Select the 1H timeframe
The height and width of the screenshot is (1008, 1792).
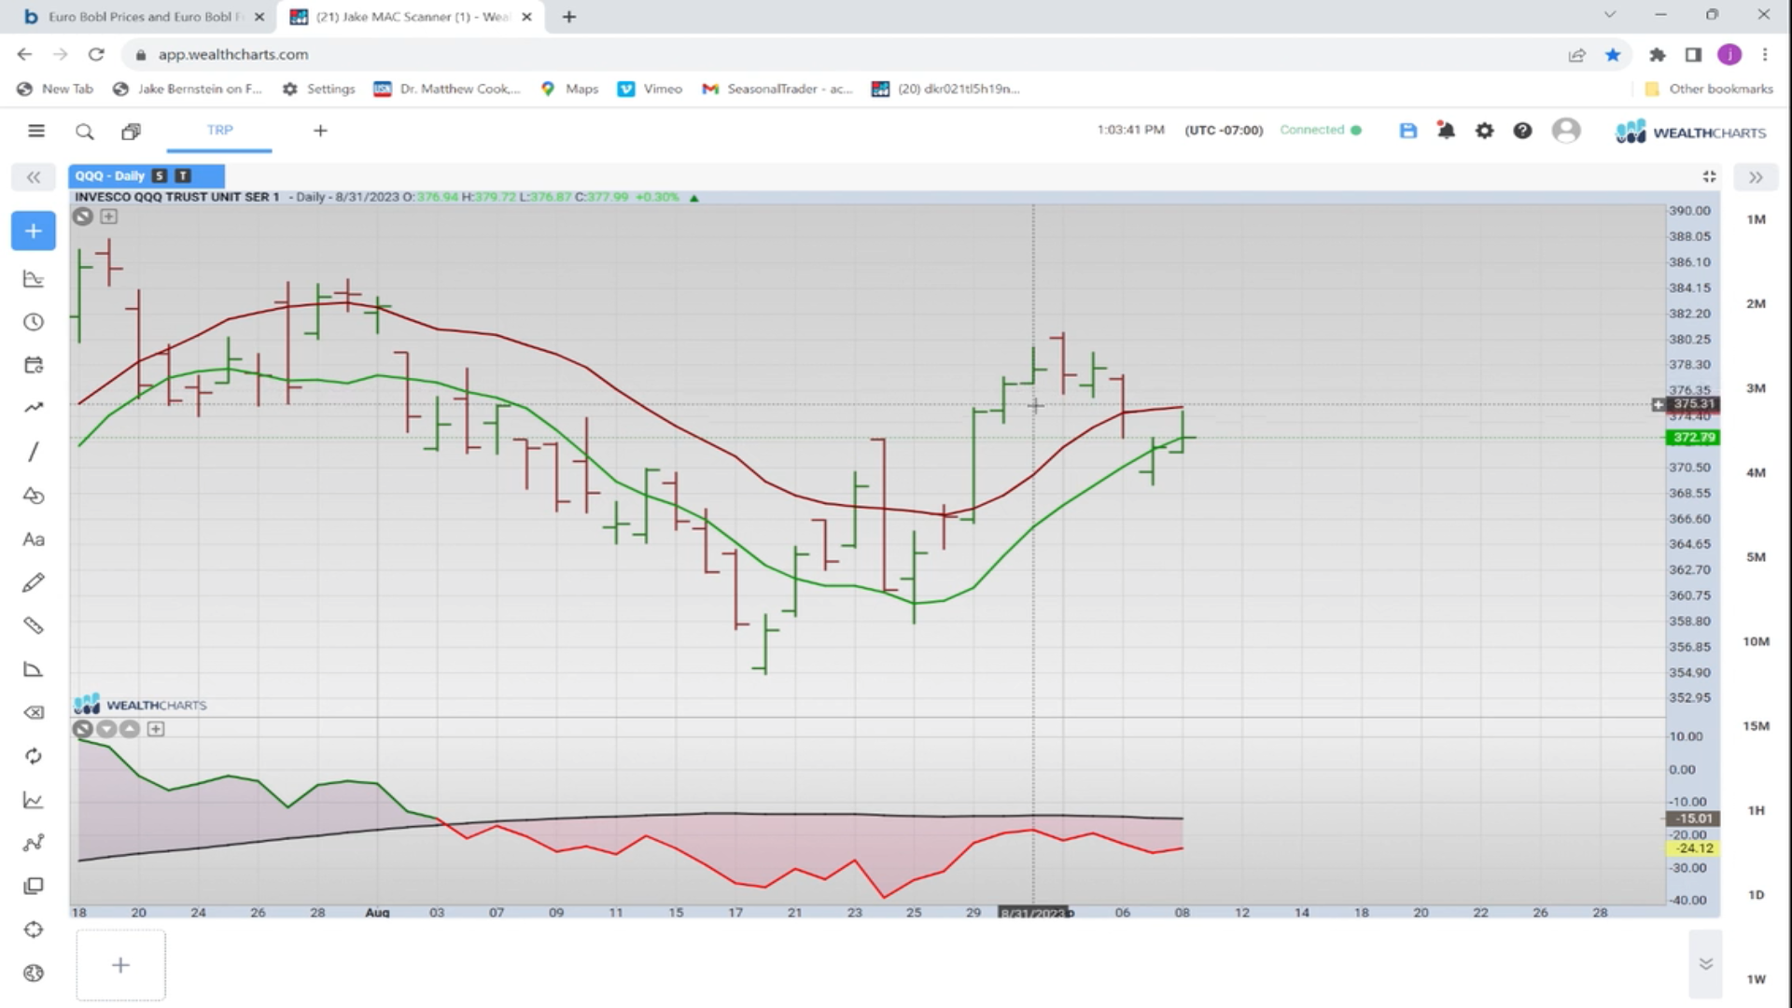[1757, 810]
